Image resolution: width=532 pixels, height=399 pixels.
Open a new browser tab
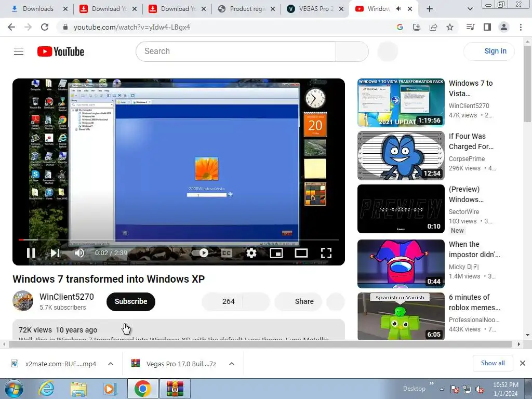click(x=429, y=9)
